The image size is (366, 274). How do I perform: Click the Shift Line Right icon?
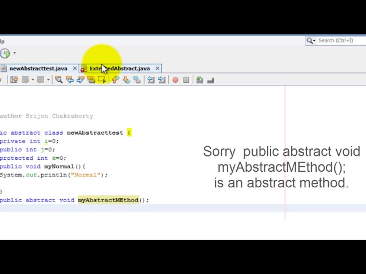click(x=162, y=80)
